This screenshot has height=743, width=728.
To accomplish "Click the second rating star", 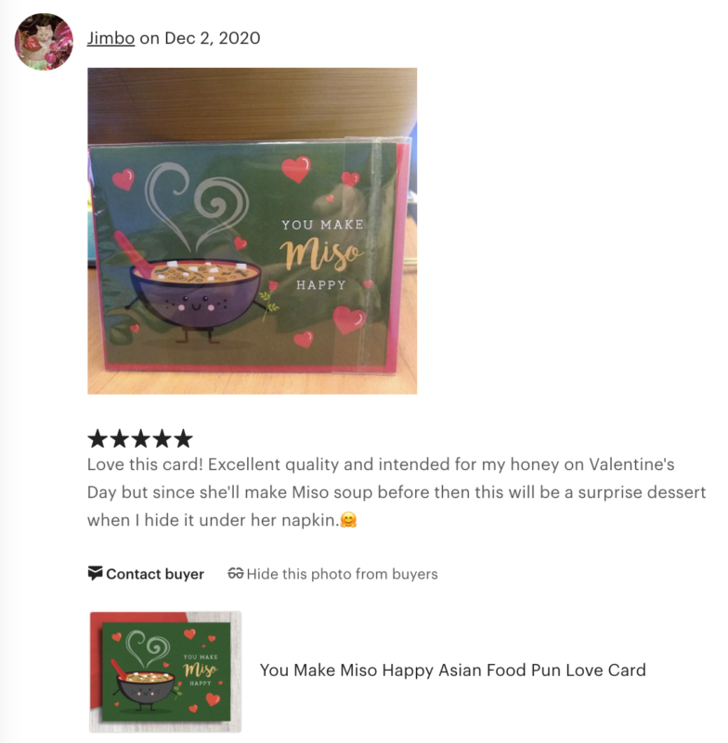I will [119, 438].
